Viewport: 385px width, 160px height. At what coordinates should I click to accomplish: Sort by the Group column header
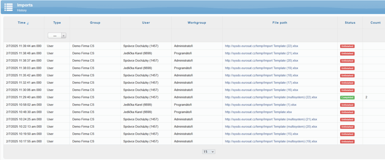(x=95, y=23)
